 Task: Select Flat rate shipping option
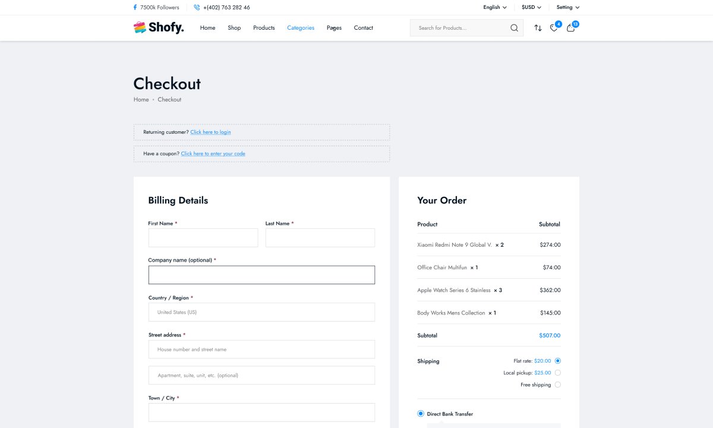pos(557,361)
